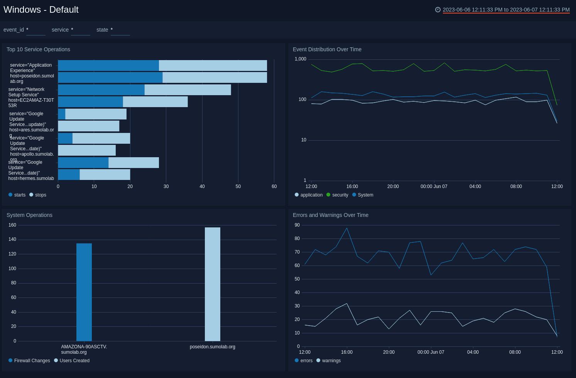
Task: Click the 1,000 y-axis label
Action: pyautogui.click(x=301, y=59)
